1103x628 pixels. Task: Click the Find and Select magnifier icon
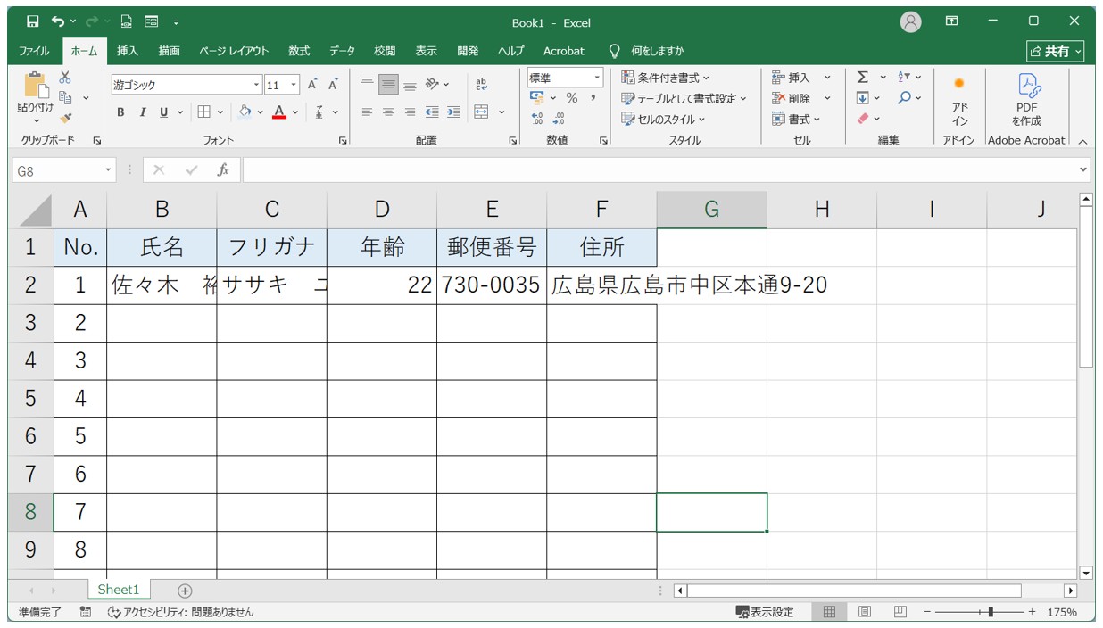pos(904,98)
